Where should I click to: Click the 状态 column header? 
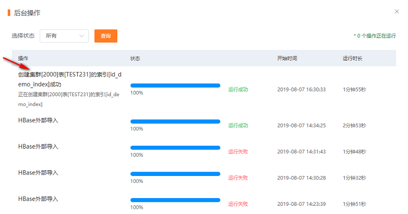[135, 58]
